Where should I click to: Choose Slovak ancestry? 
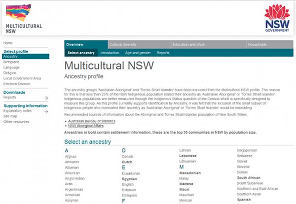click(x=242, y=161)
